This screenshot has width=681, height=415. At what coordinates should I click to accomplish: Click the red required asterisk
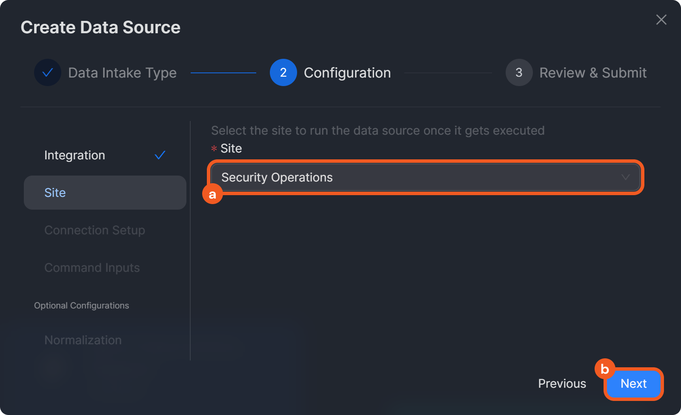point(214,148)
